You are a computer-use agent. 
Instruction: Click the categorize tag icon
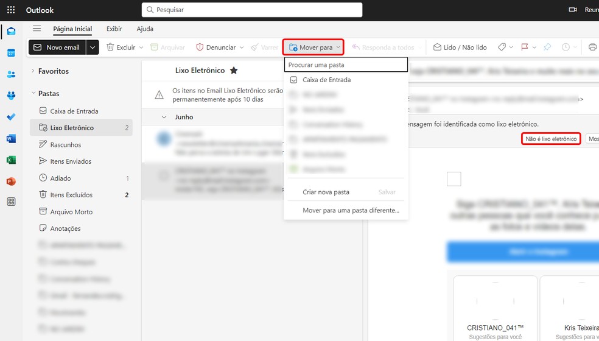(502, 47)
